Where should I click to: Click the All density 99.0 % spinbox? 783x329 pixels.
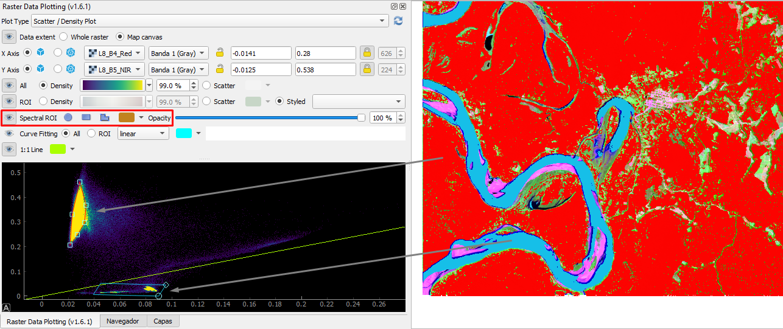coord(177,86)
